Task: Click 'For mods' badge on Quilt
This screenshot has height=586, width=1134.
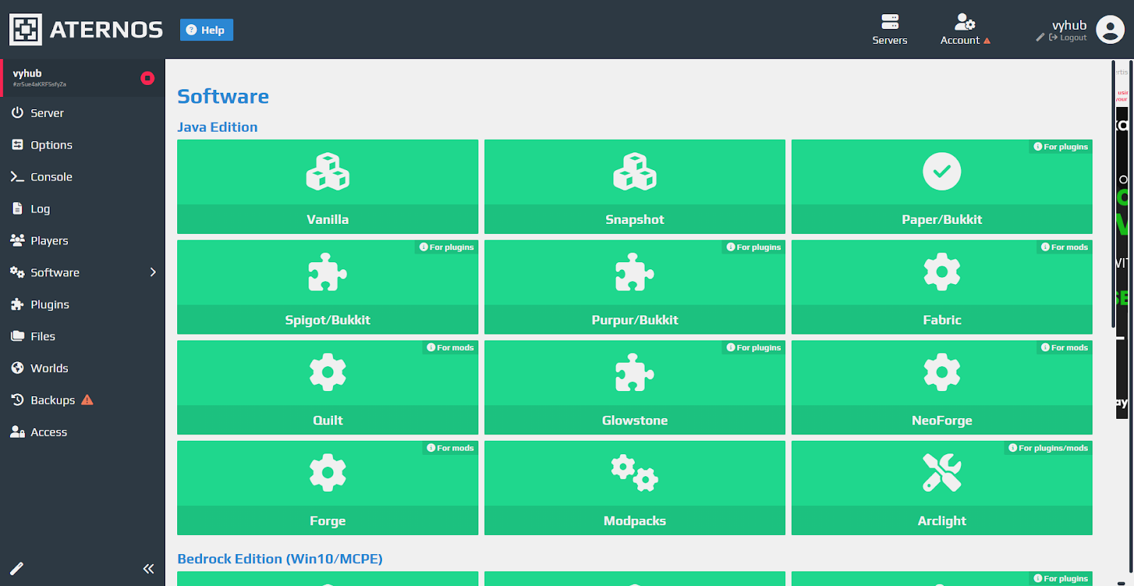Action: coord(450,347)
